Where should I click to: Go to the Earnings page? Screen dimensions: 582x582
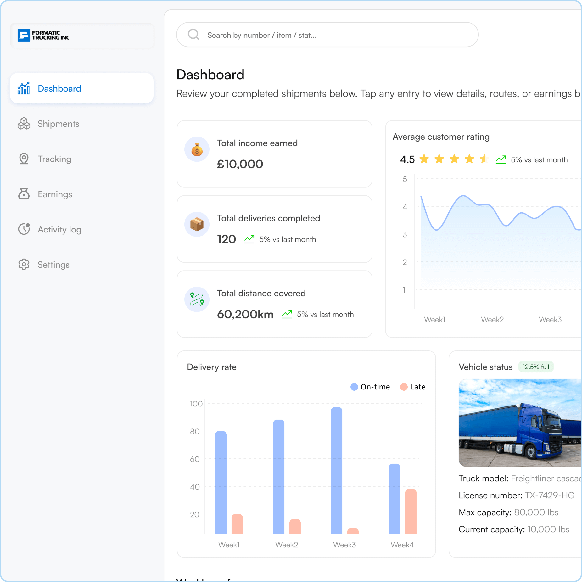click(55, 194)
